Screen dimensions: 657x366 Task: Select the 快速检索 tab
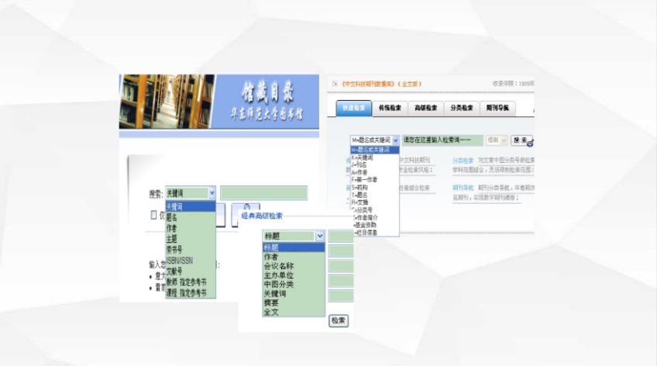pyautogui.click(x=354, y=108)
